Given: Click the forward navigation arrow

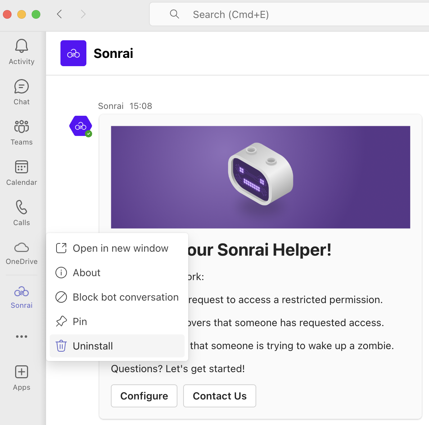Looking at the screenshot, I should coord(83,14).
